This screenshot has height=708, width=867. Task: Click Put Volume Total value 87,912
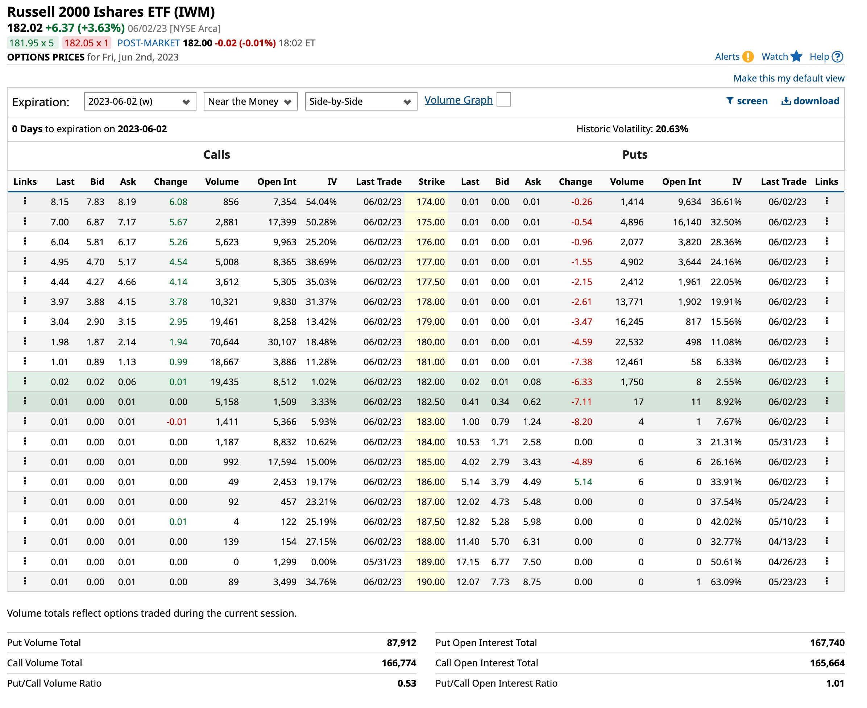coord(402,643)
